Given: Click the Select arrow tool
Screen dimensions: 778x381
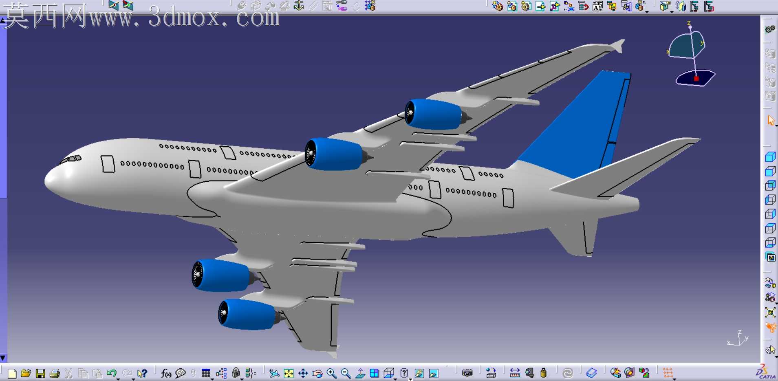Looking at the screenshot, I should 770,120.
